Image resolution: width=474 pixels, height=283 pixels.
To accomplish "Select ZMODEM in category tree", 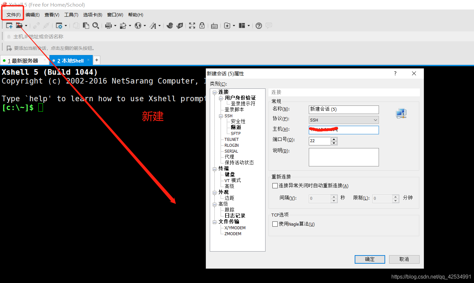I will coord(233,234).
